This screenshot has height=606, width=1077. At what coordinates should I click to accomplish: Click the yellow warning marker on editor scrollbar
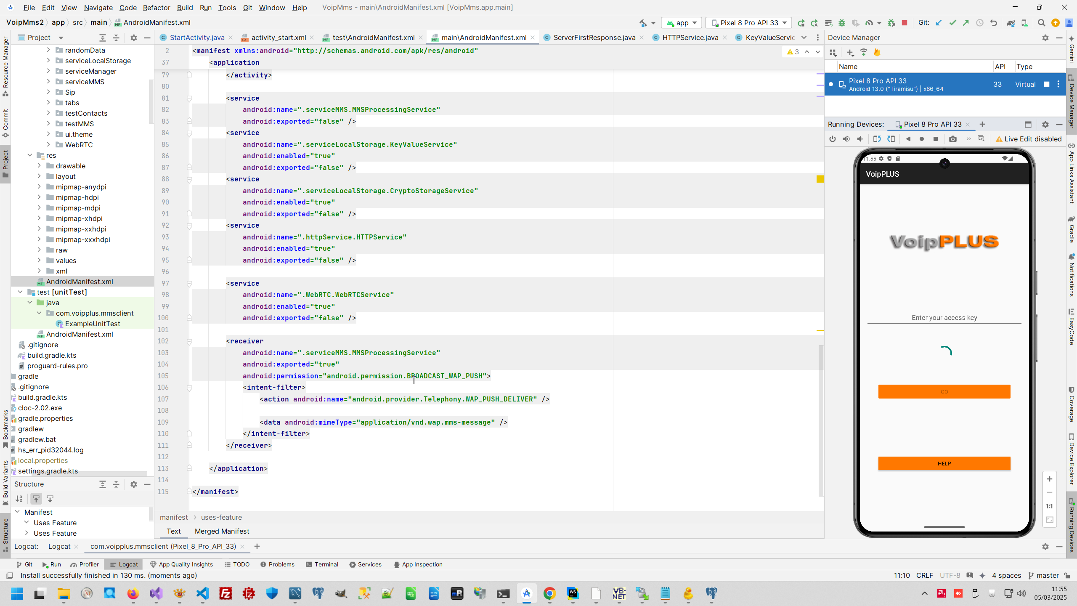click(x=820, y=179)
